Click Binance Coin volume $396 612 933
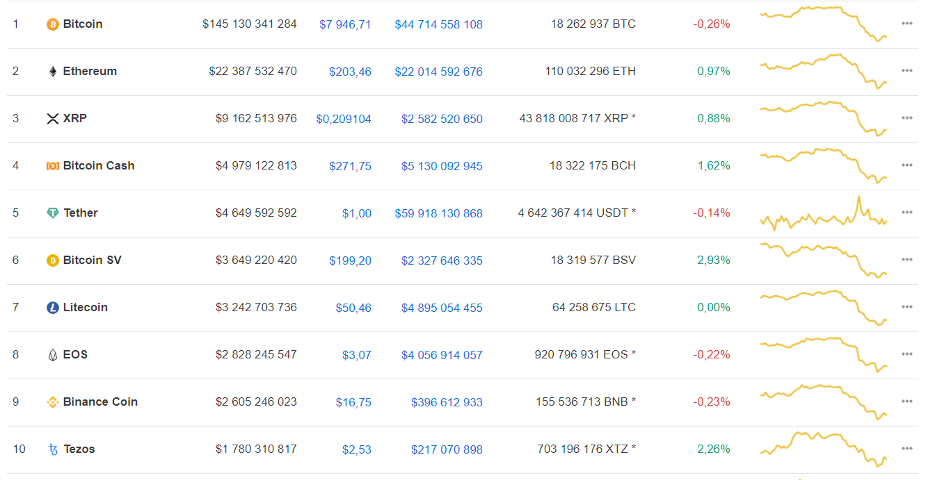This screenshot has width=935, height=480. click(x=447, y=402)
